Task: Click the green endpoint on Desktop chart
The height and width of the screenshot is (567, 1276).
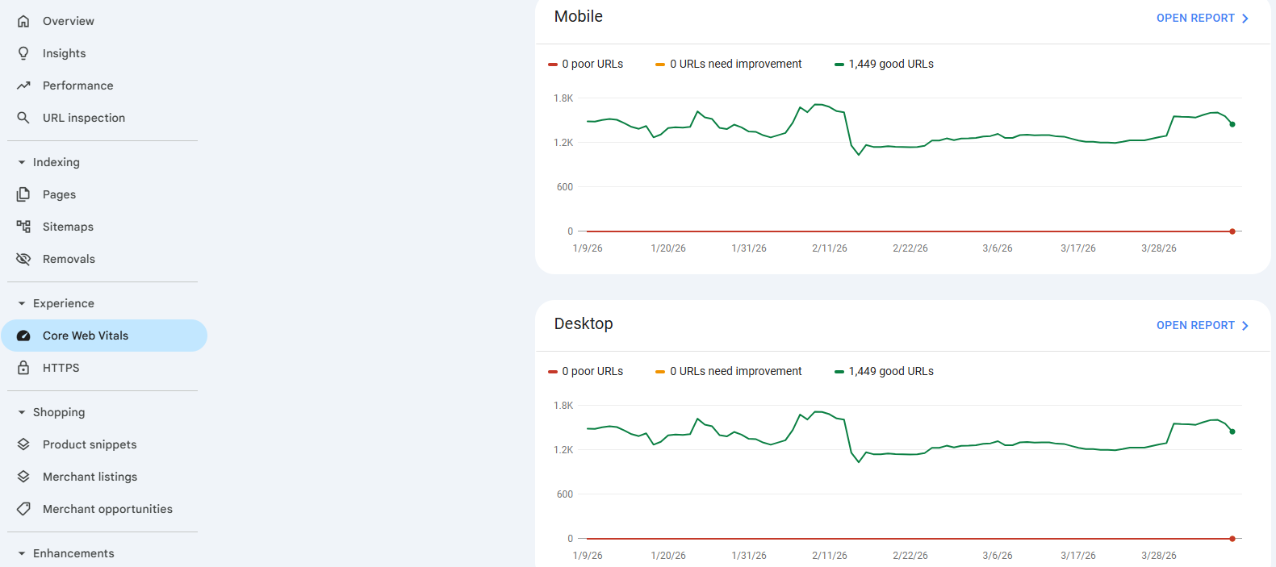Action: click(x=1232, y=432)
